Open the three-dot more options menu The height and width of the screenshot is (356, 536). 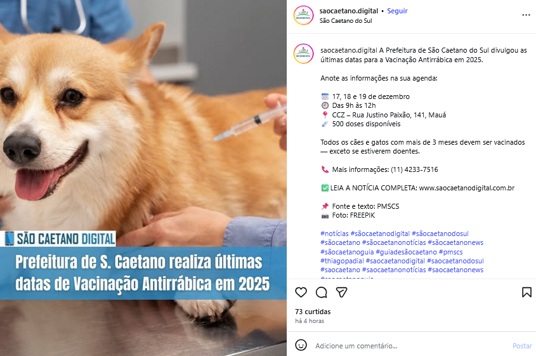[x=526, y=15]
